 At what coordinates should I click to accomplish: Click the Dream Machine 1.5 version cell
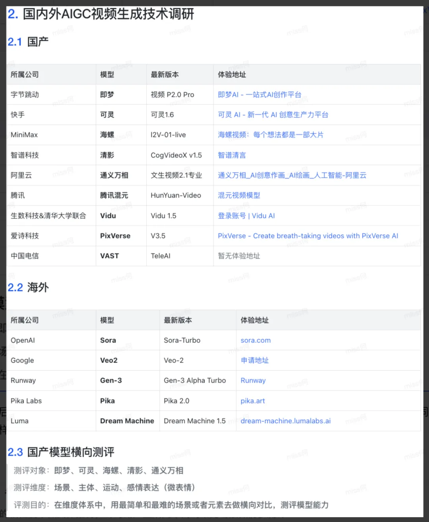(198, 421)
